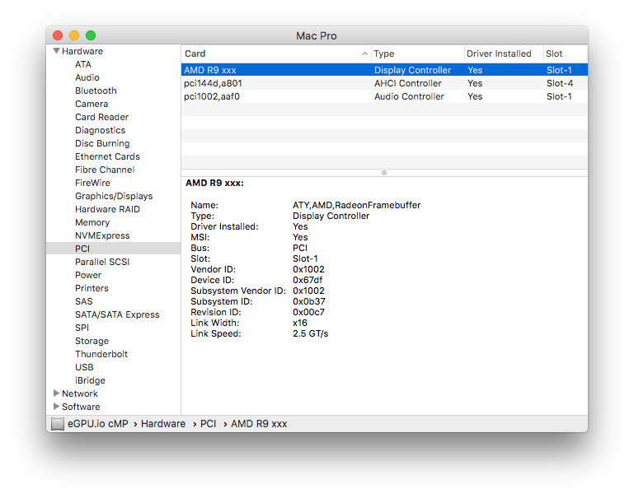This screenshot has width=634, height=498.
Task: Click the AHCI Controller type cell
Action: [x=407, y=83]
